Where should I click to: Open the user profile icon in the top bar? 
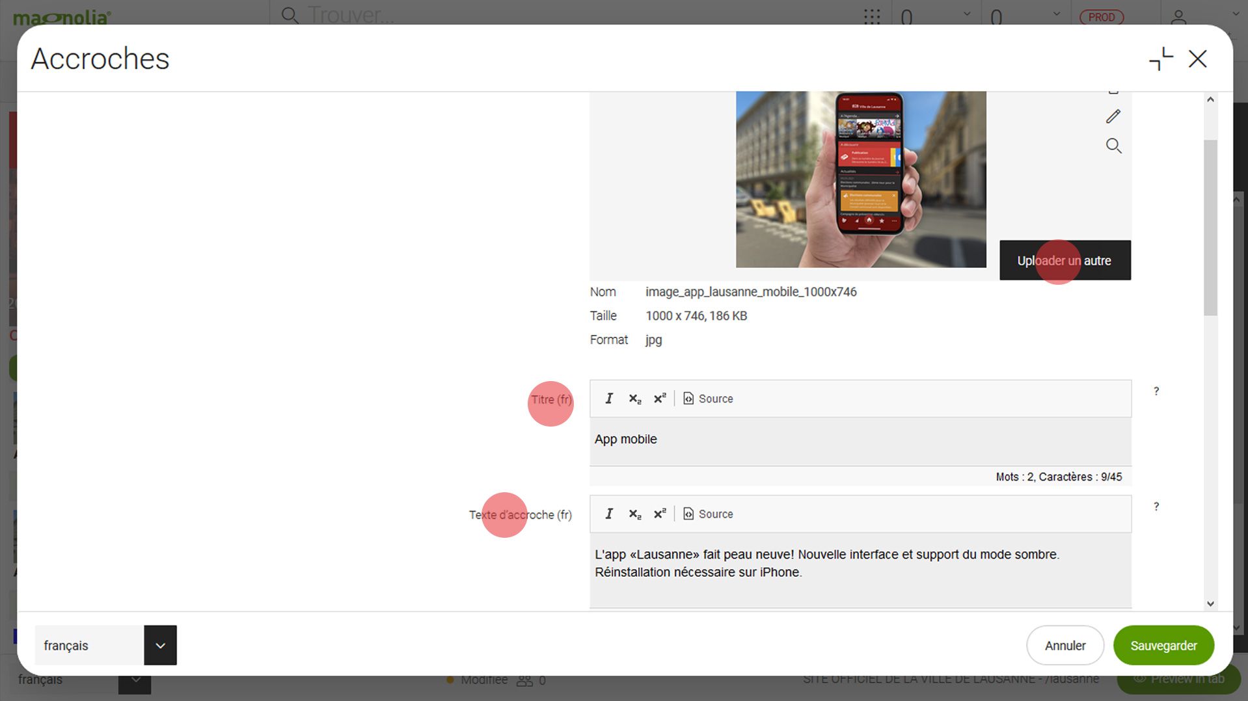click(x=1178, y=16)
